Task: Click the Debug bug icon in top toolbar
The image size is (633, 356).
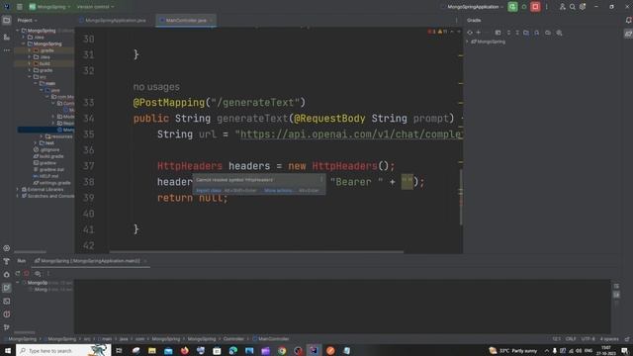Action: (524, 7)
